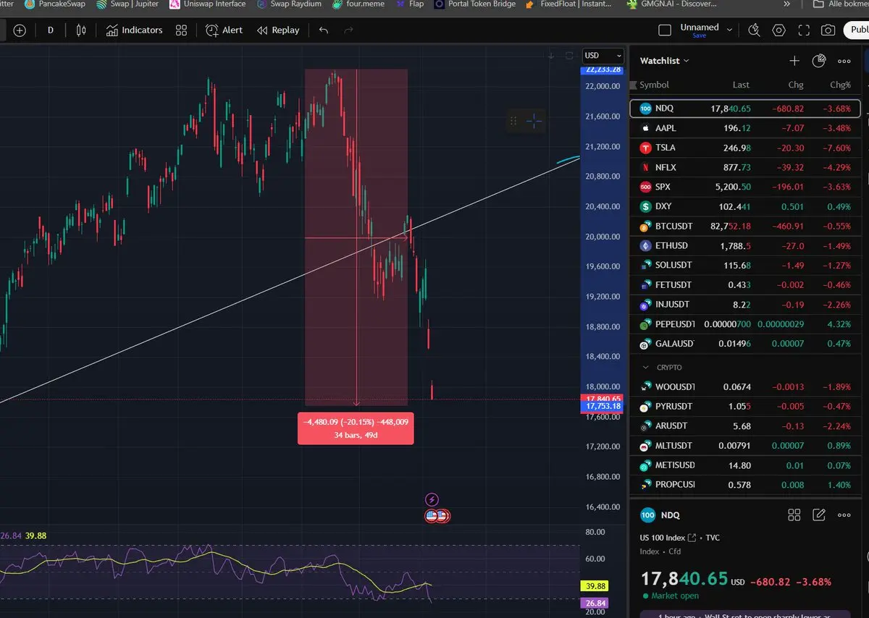Select the PROPCUSD watchlist row
869x618 pixels.
[745, 485]
